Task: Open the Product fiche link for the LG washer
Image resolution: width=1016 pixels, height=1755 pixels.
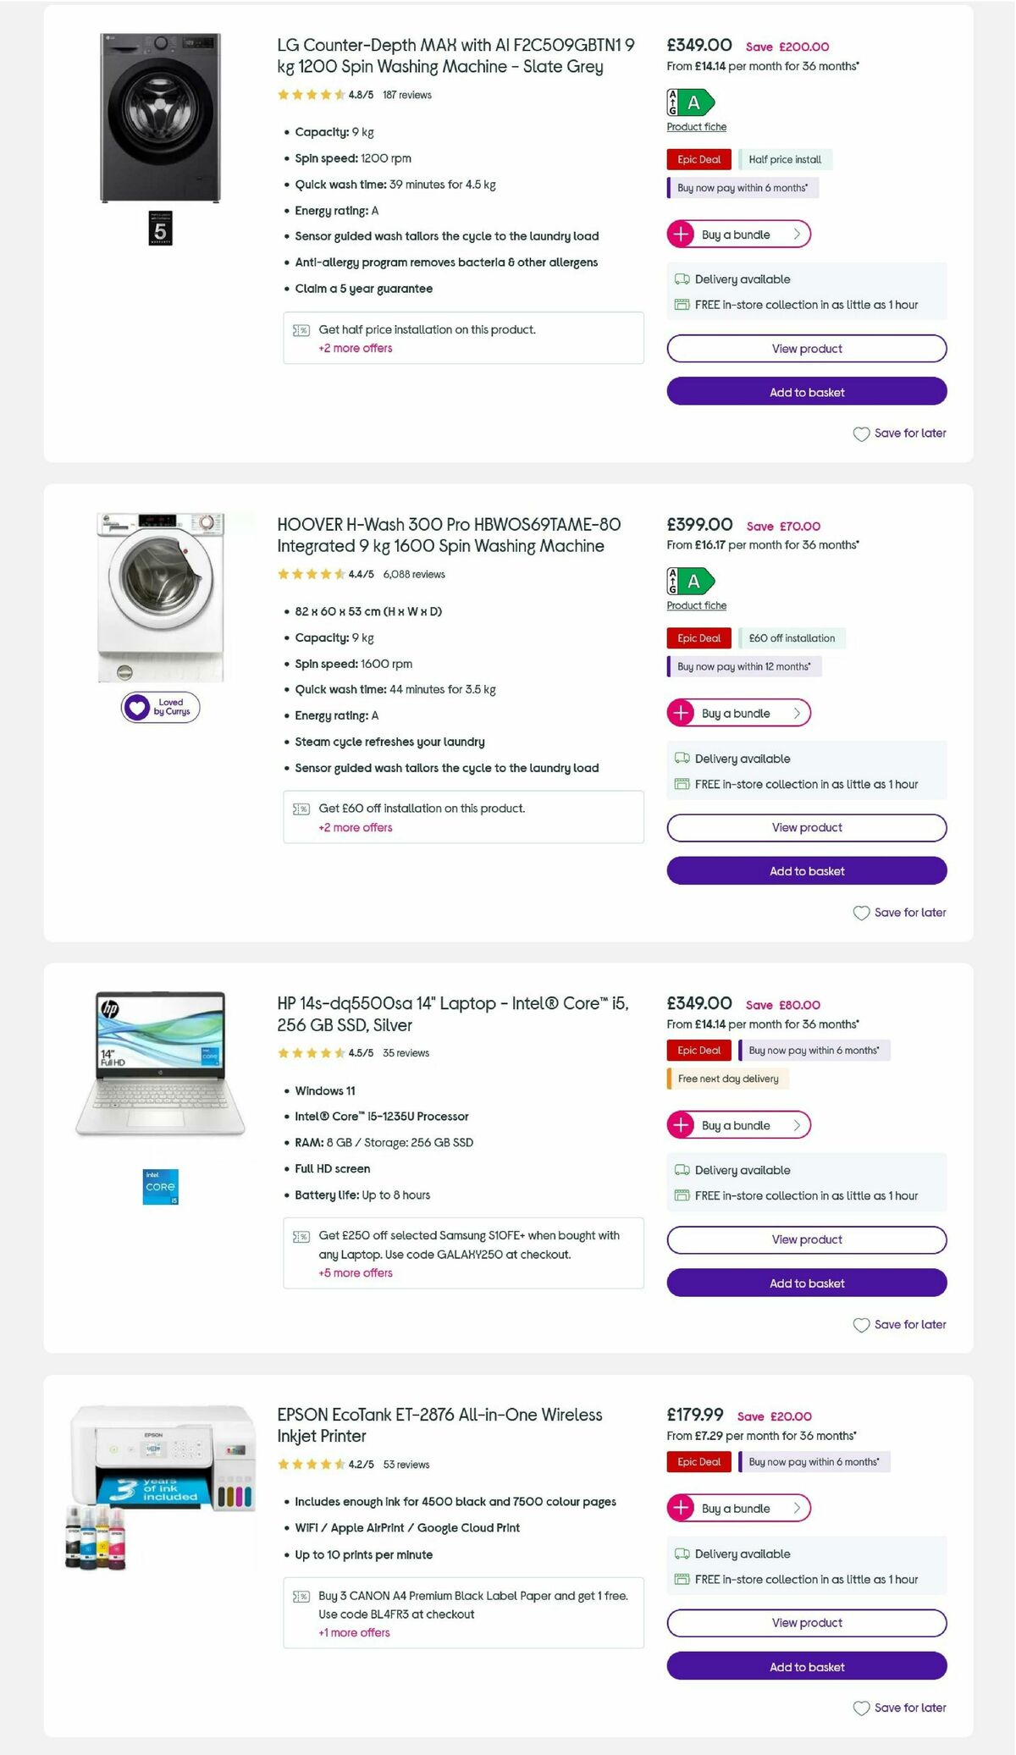Action: click(x=695, y=126)
